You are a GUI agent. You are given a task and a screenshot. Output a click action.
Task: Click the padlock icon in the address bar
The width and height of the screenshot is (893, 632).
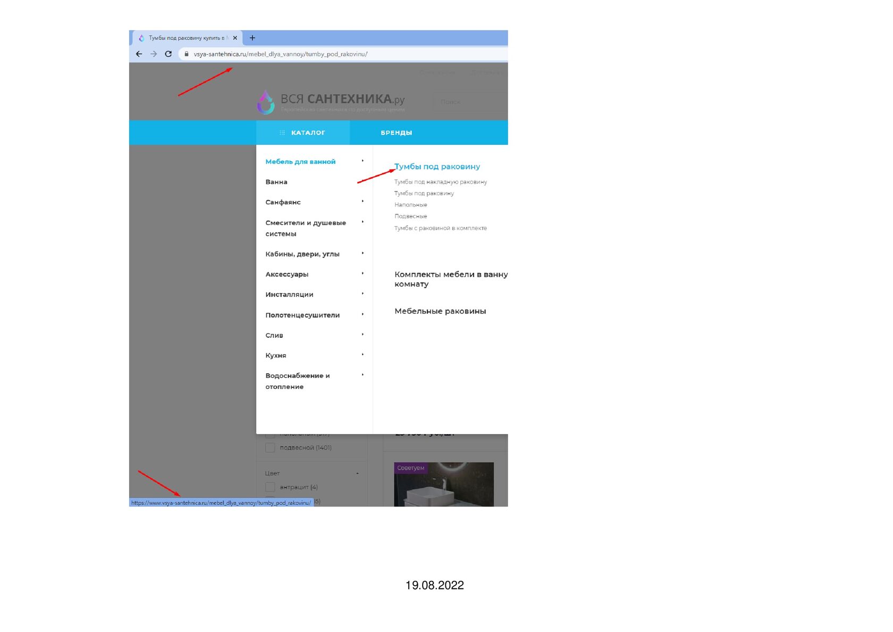coord(187,54)
